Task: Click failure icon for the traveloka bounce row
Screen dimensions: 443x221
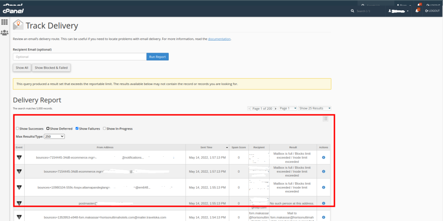Action: coord(19,217)
